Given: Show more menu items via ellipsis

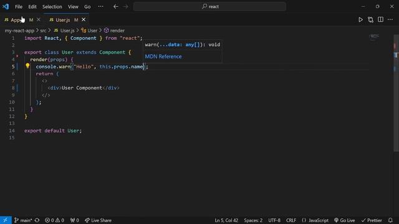Looking at the screenshot, I should coord(101,7).
